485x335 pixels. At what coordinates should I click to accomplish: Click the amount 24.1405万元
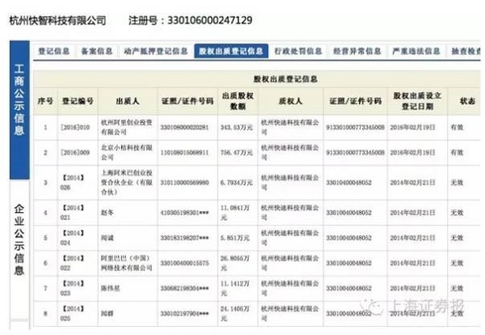pyautogui.click(x=235, y=313)
